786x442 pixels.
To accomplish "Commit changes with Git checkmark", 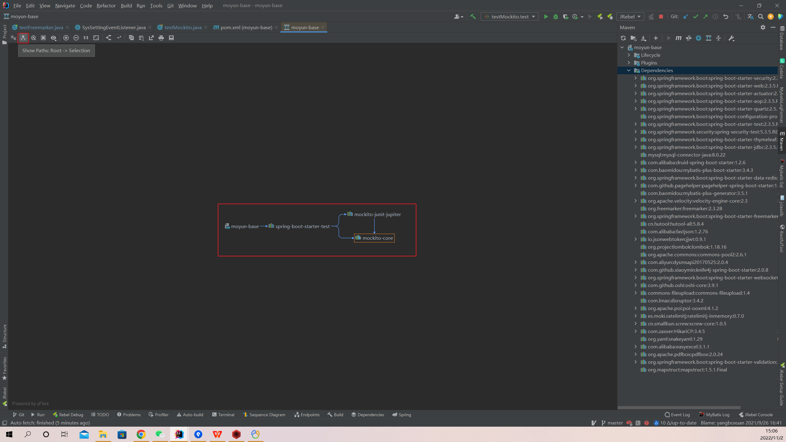I will pyautogui.click(x=696, y=17).
